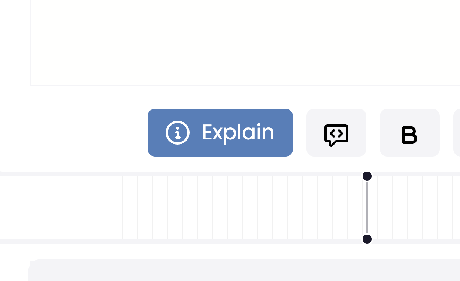Viewport: 460px width, 281px height.
Task: Click the Explain button
Action: [220, 132]
